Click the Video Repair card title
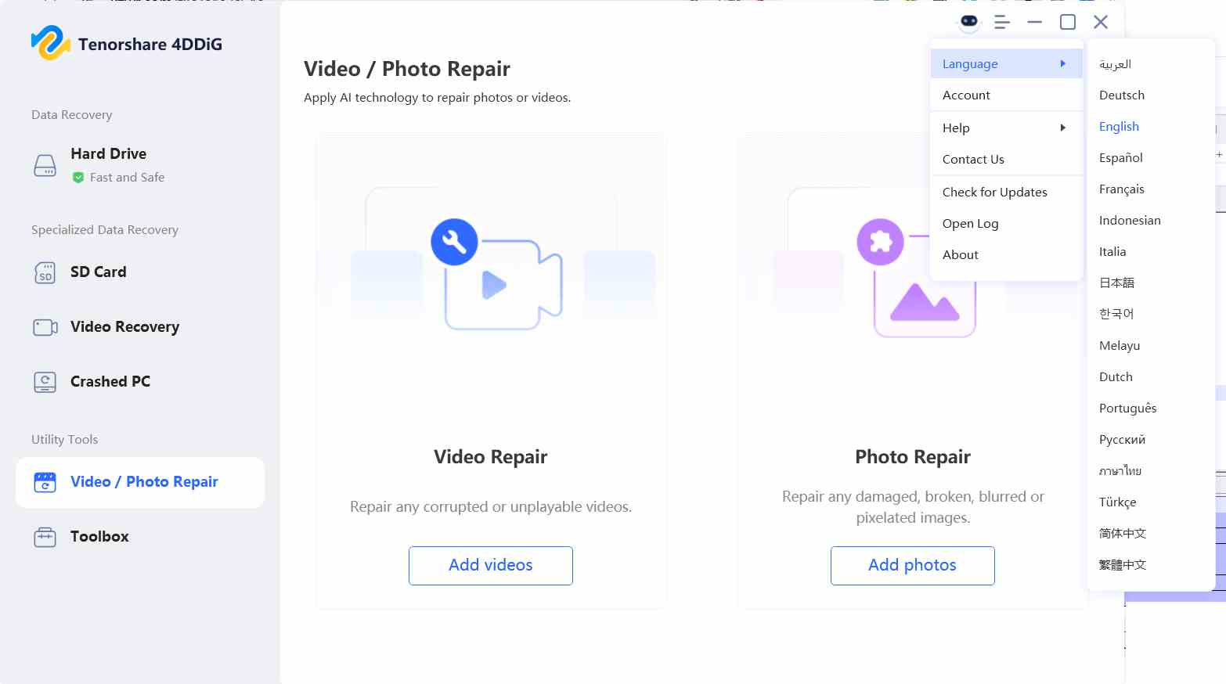 point(491,457)
